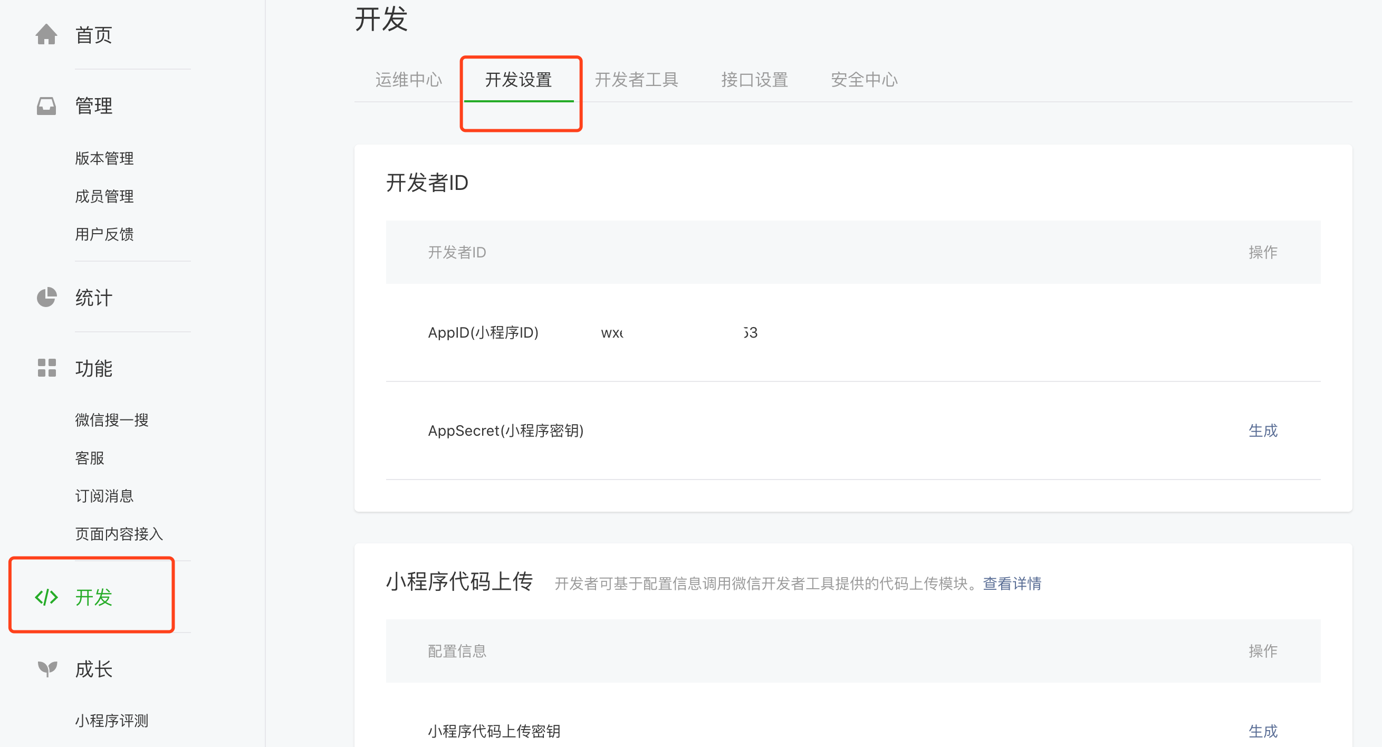
Task: Click the grid icon beside 功能
Action: 46,368
